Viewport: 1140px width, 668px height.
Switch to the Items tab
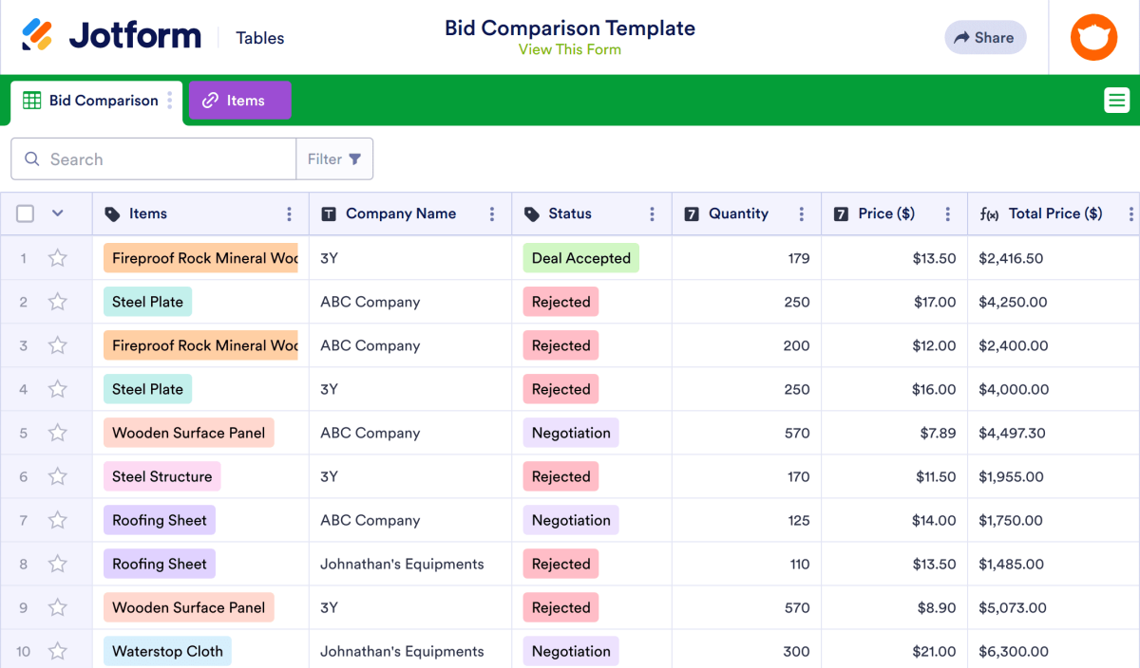point(239,100)
